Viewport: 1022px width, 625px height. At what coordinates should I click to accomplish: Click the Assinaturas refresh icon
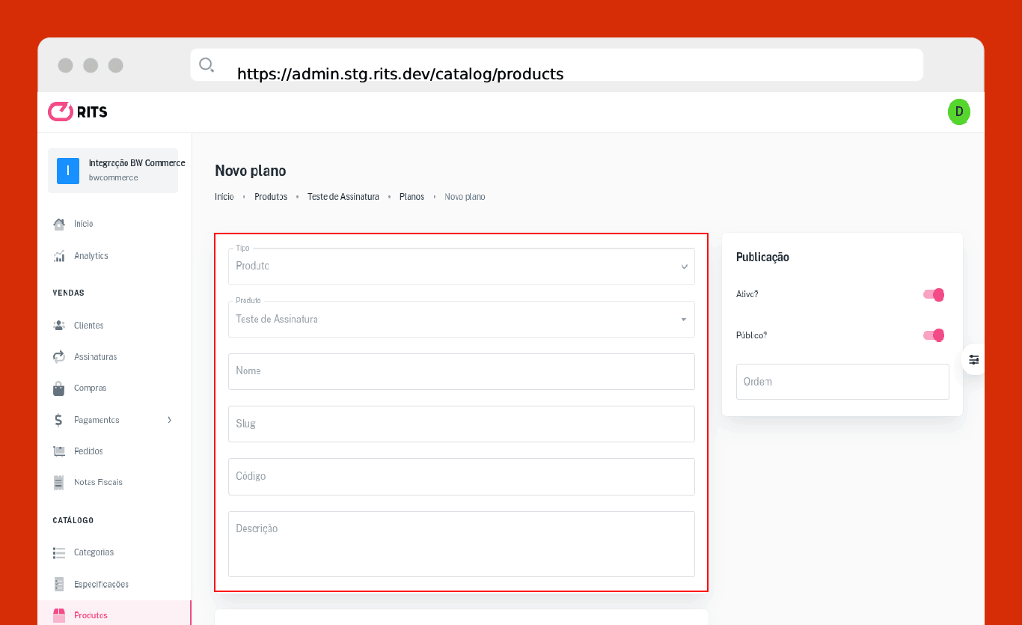59,357
